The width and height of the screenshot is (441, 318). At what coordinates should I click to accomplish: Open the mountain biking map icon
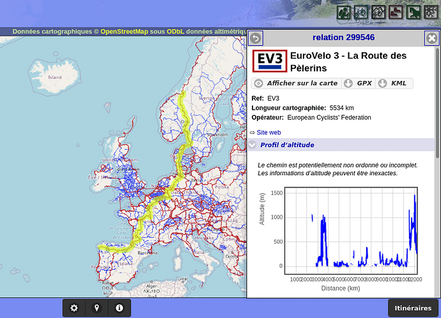point(378,12)
